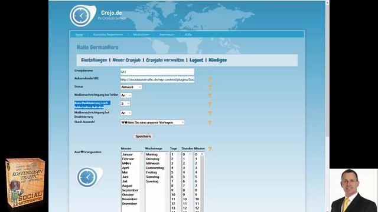Open Kostenlos Registrieren in navigation bar

[107, 35]
